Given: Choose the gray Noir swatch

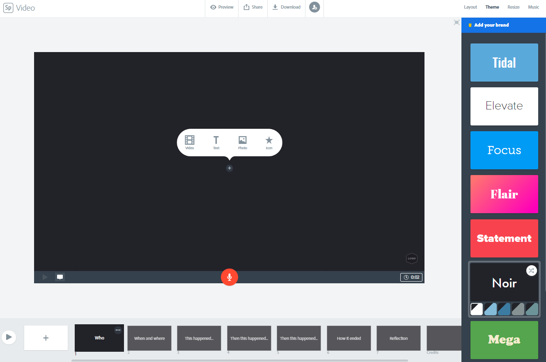Looking at the screenshot, I should [x=518, y=309].
